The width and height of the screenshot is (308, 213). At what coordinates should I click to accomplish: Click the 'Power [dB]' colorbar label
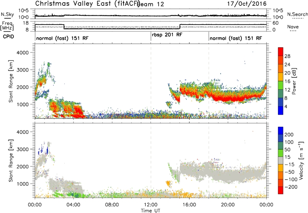coord(294,81)
